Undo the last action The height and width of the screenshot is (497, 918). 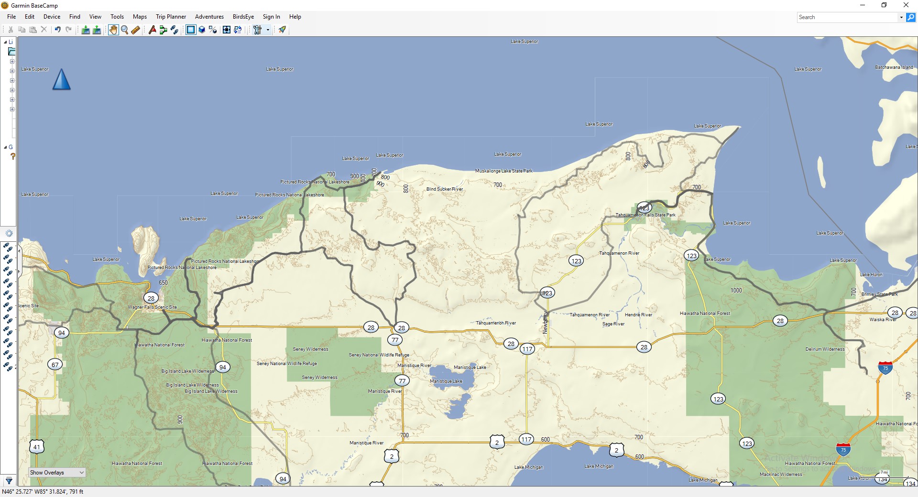click(57, 30)
